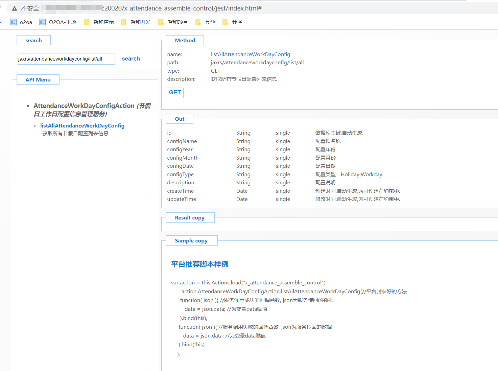Click the browser address bar URL
This screenshot has height=371, width=498.
[183, 8]
